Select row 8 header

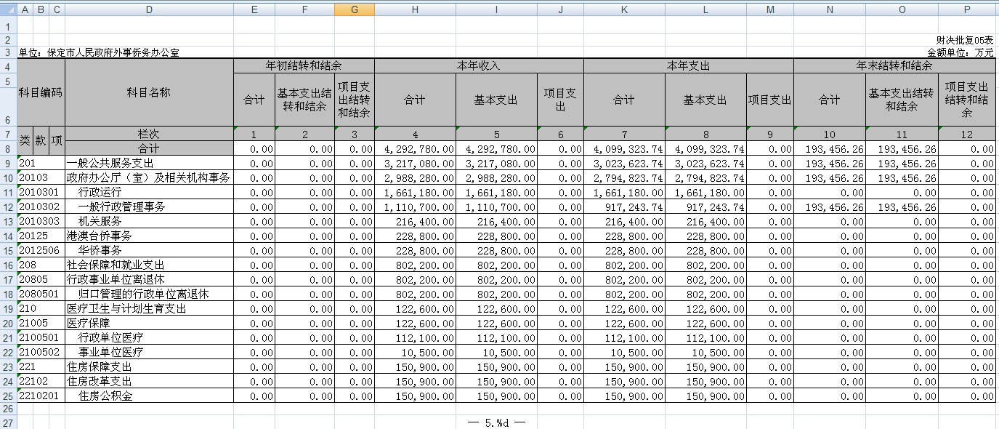[8, 148]
